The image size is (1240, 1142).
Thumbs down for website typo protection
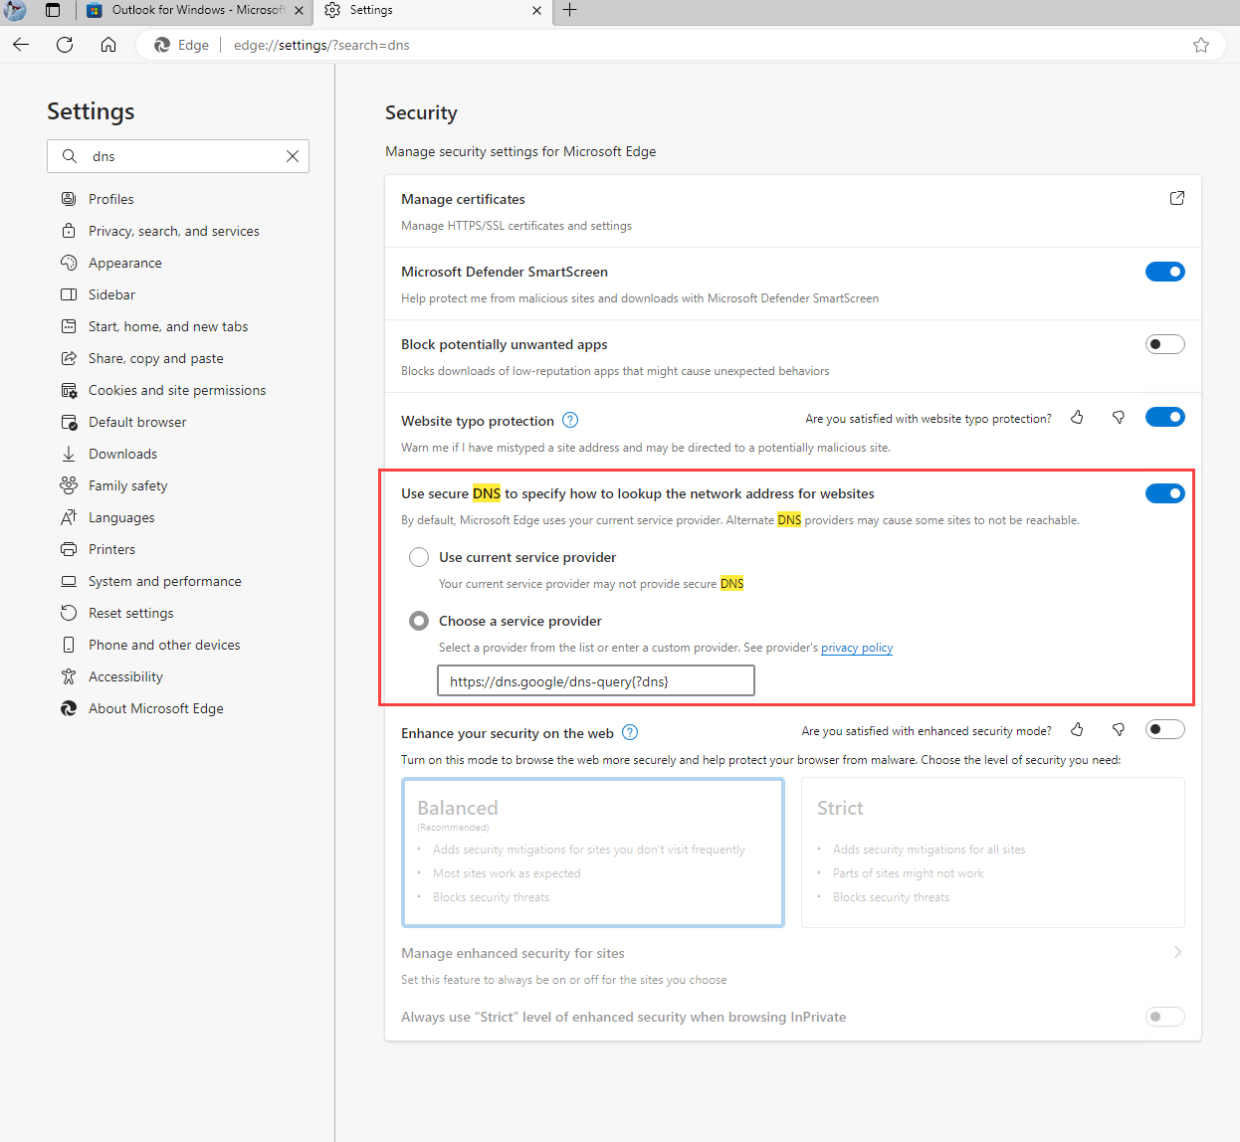click(1119, 418)
